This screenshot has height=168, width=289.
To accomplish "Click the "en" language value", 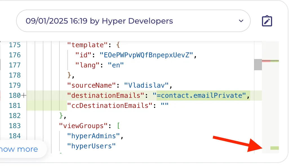I will (x=116, y=65).
